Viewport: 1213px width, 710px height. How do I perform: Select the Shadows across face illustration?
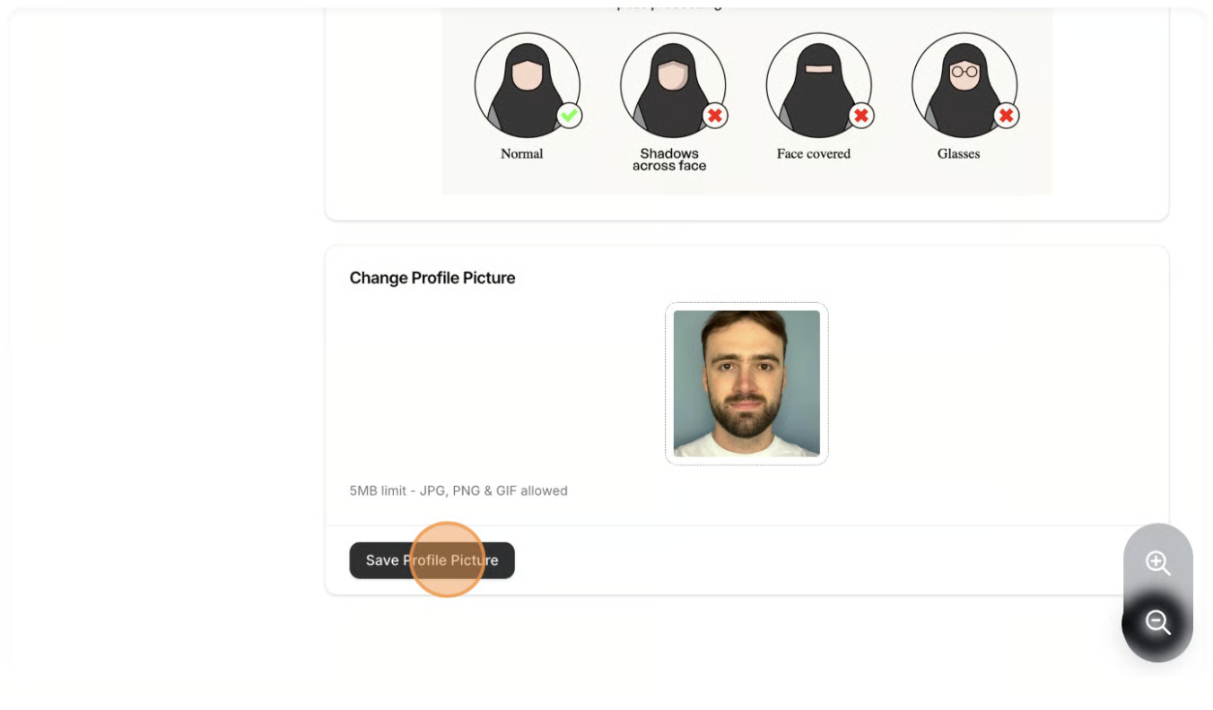pyautogui.click(x=673, y=85)
